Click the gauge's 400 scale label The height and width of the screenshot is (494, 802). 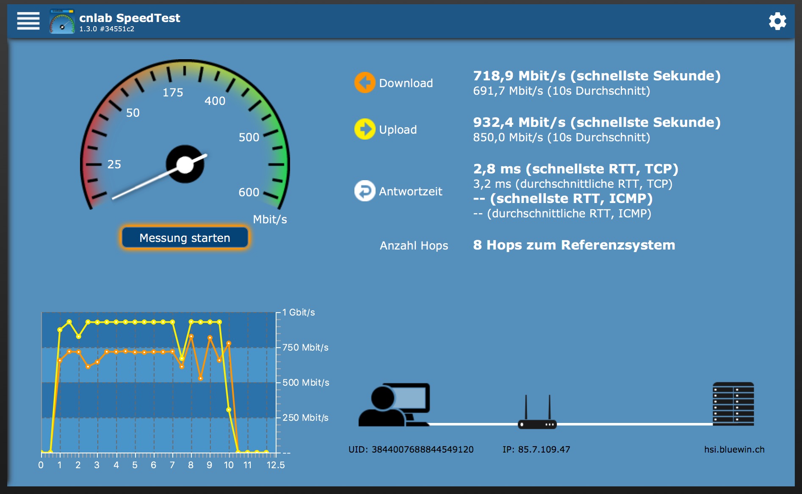(x=215, y=101)
